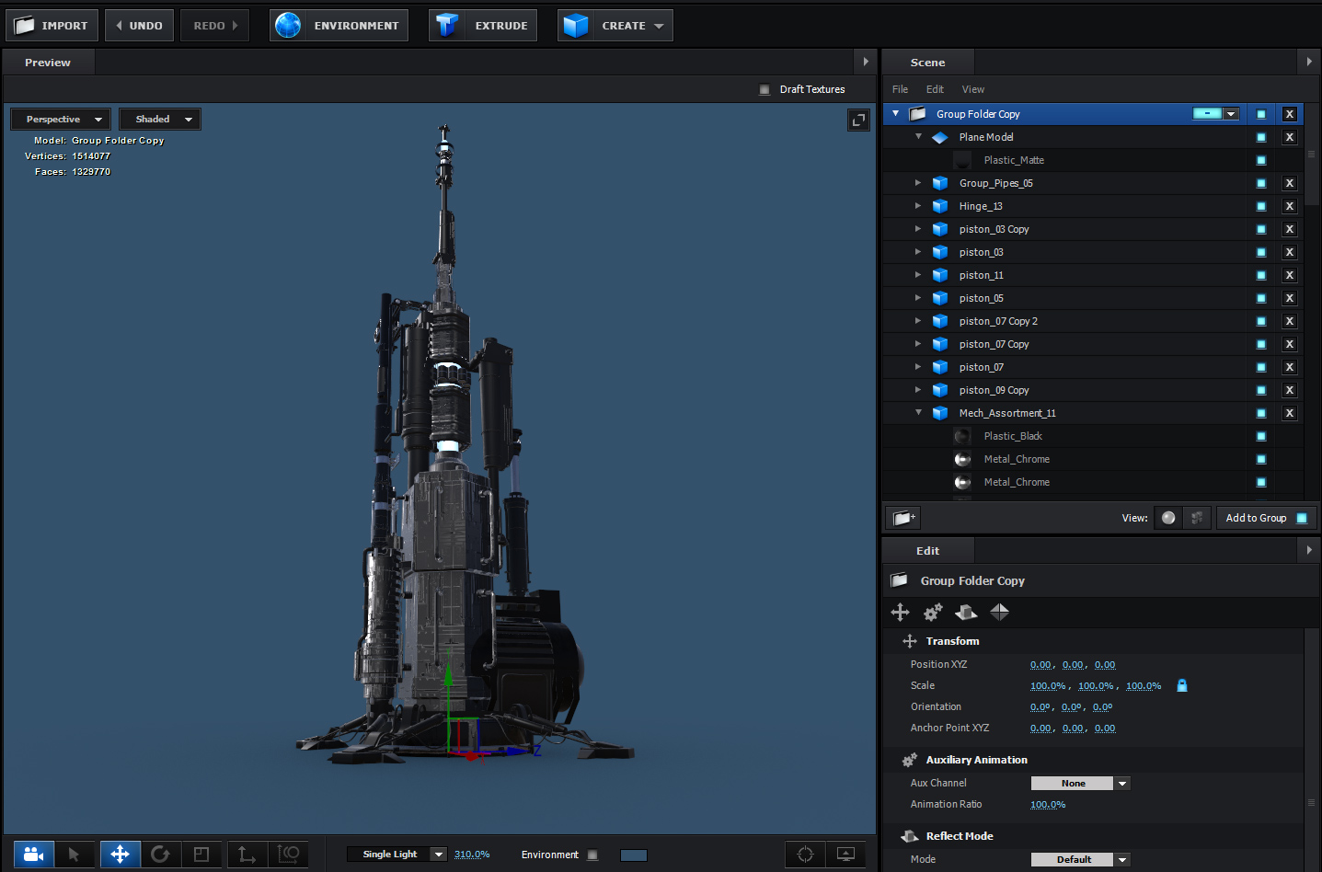Select the camera orbit tool
The image size is (1322, 872).
(x=33, y=855)
